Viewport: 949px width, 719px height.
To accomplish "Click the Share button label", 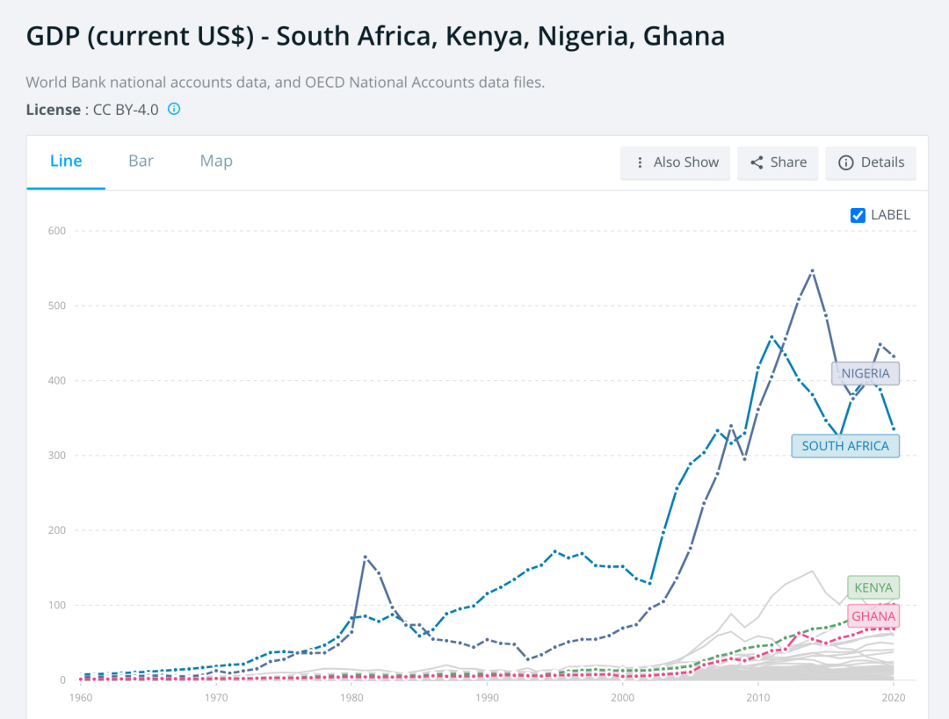I will pos(788,162).
